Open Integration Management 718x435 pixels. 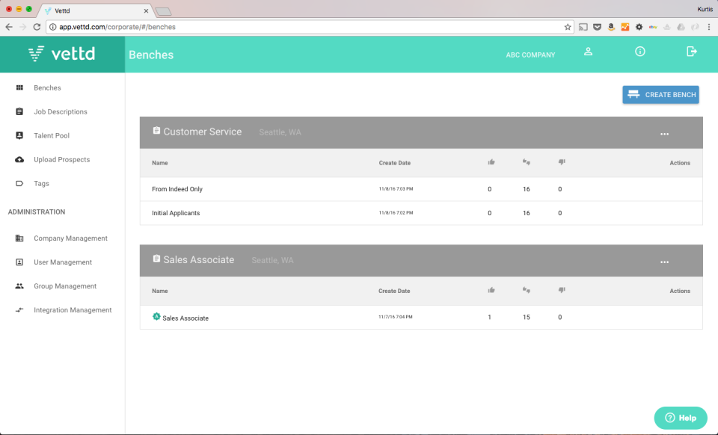(73, 310)
